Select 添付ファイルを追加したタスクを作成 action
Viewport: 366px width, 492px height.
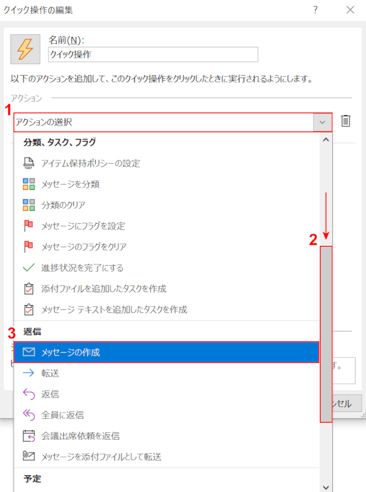(167, 288)
